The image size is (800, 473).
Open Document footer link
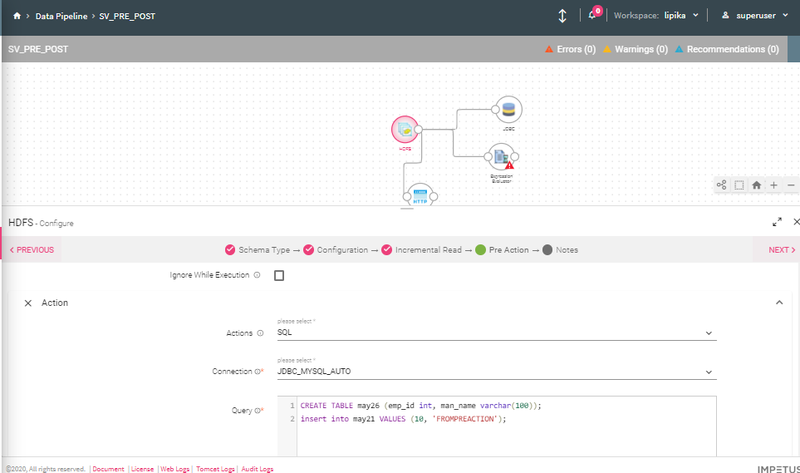(108, 469)
